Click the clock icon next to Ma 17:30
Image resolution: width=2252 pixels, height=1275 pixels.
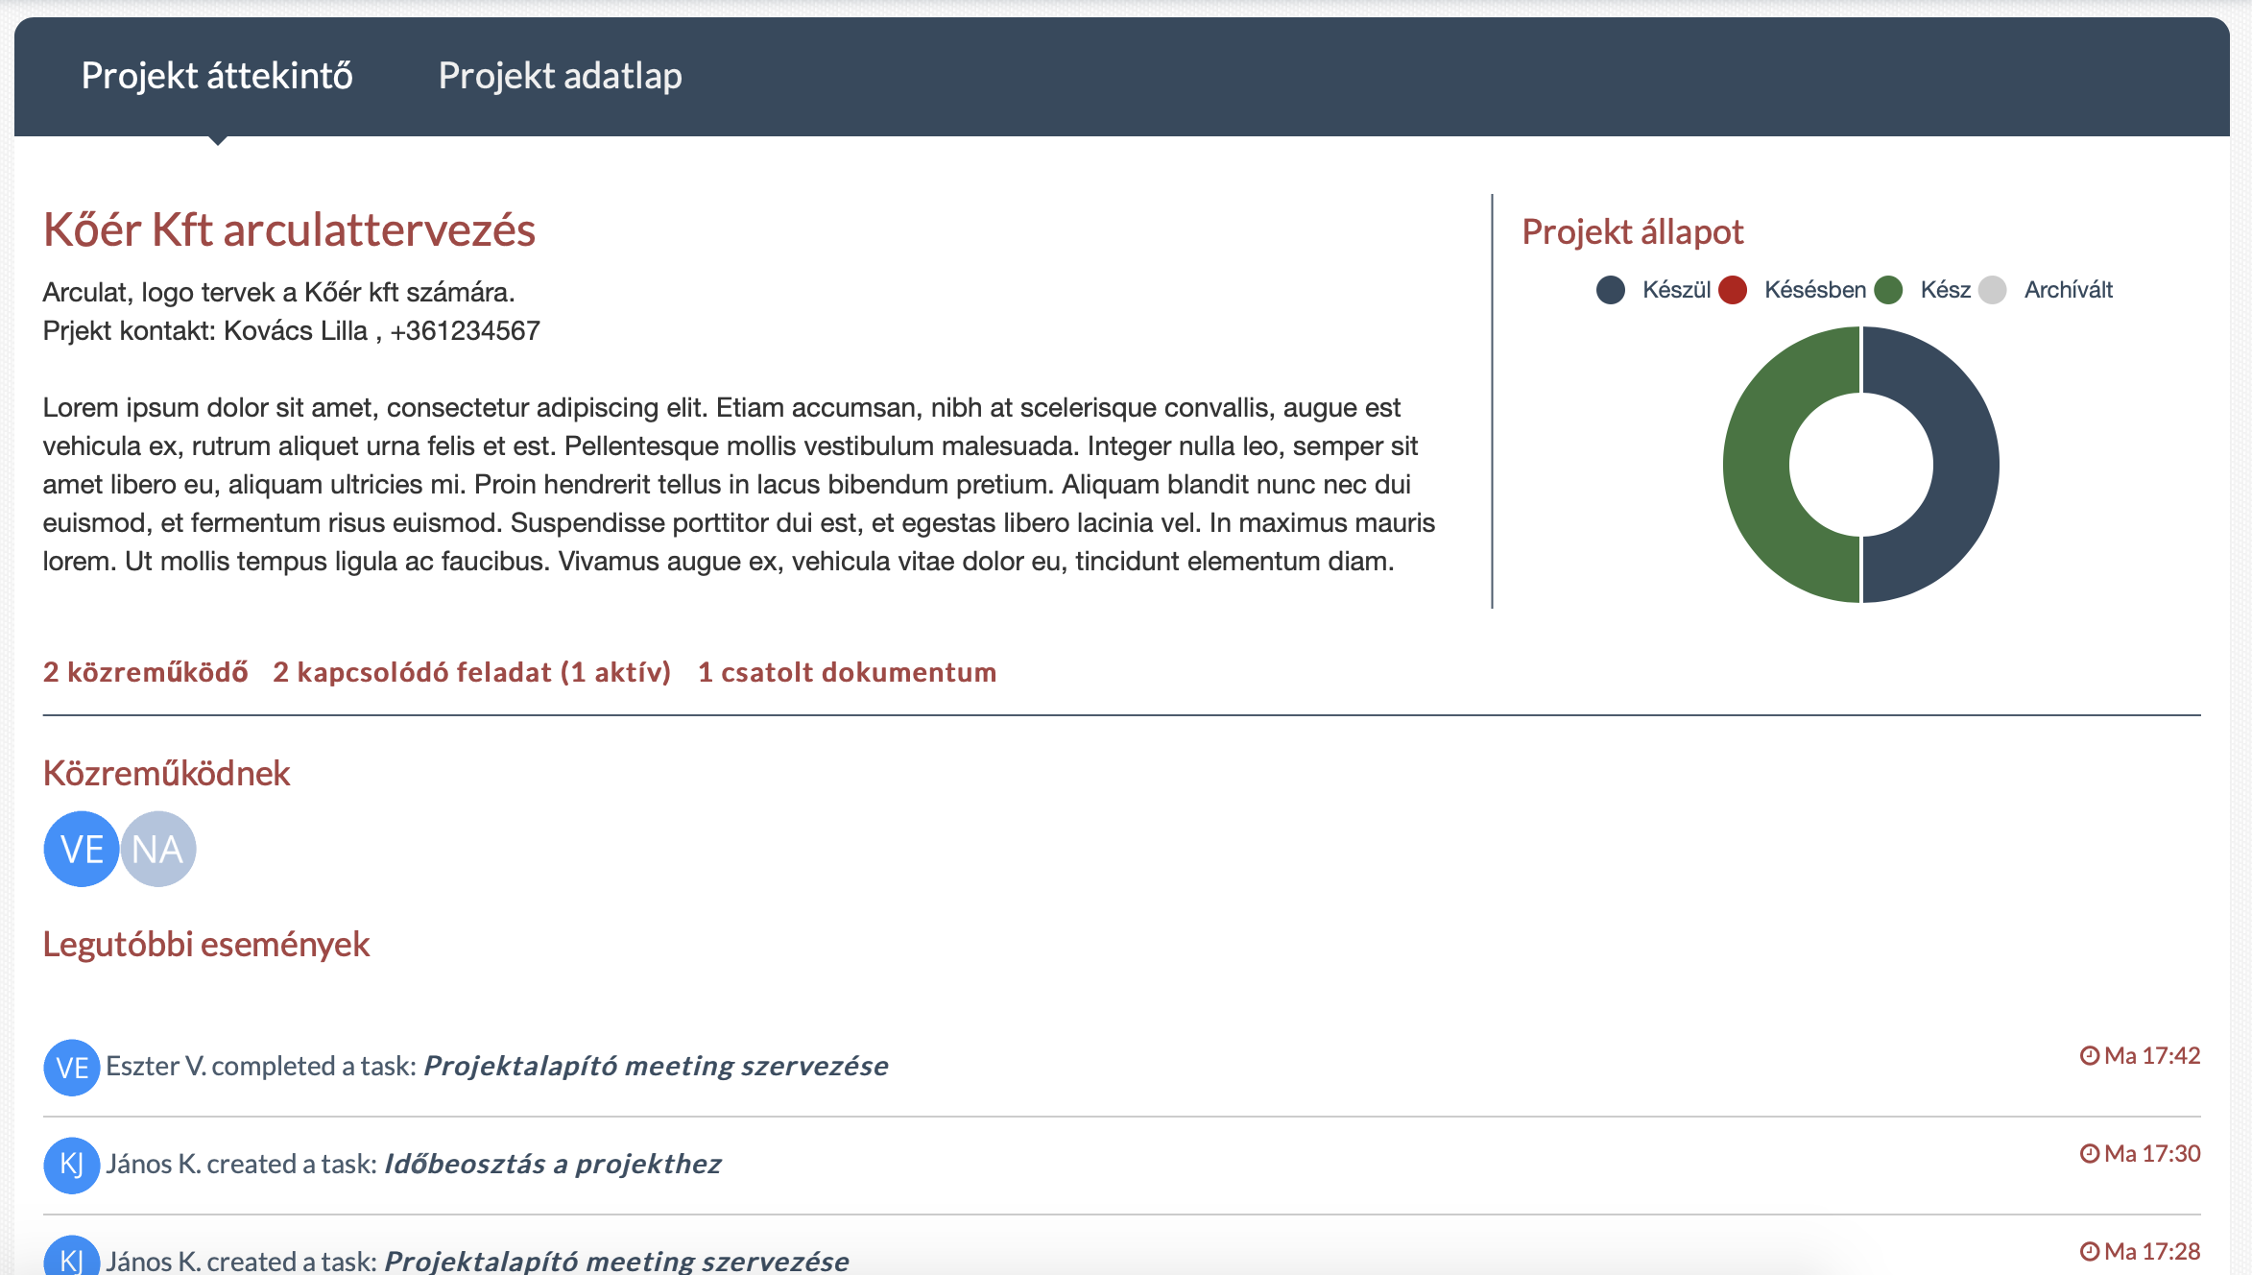pyautogui.click(x=2089, y=1154)
